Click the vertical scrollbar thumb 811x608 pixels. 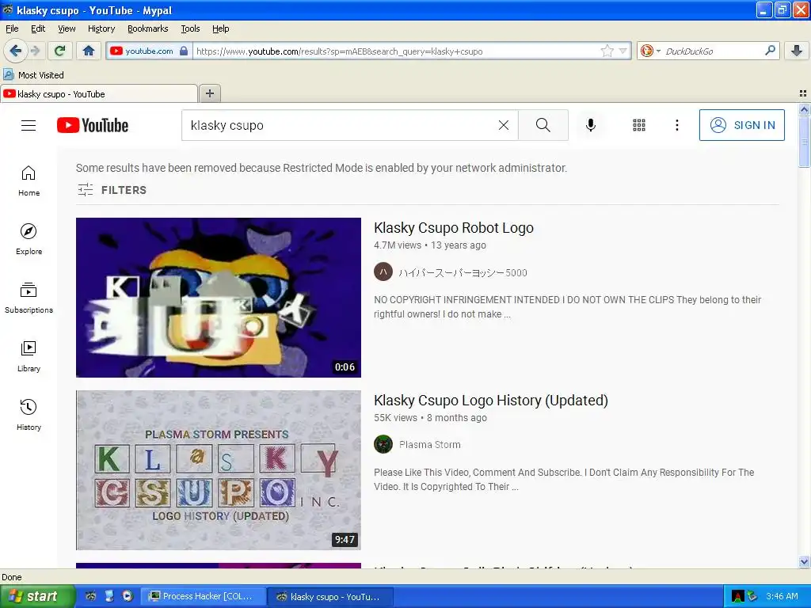click(x=804, y=141)
